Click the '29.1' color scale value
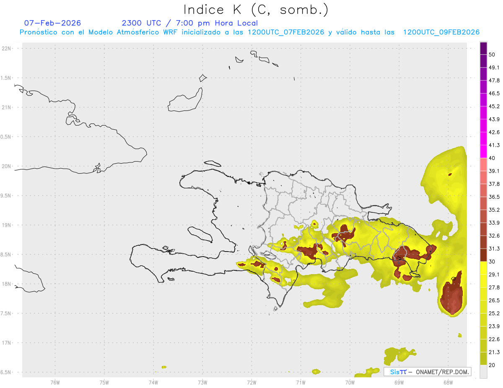 pos(494,275)
